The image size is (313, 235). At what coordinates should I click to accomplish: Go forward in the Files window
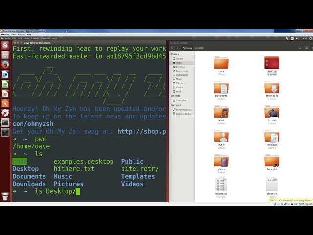click(177, 48)
